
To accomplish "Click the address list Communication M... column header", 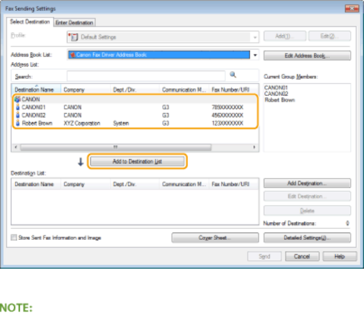I will 184,90.
